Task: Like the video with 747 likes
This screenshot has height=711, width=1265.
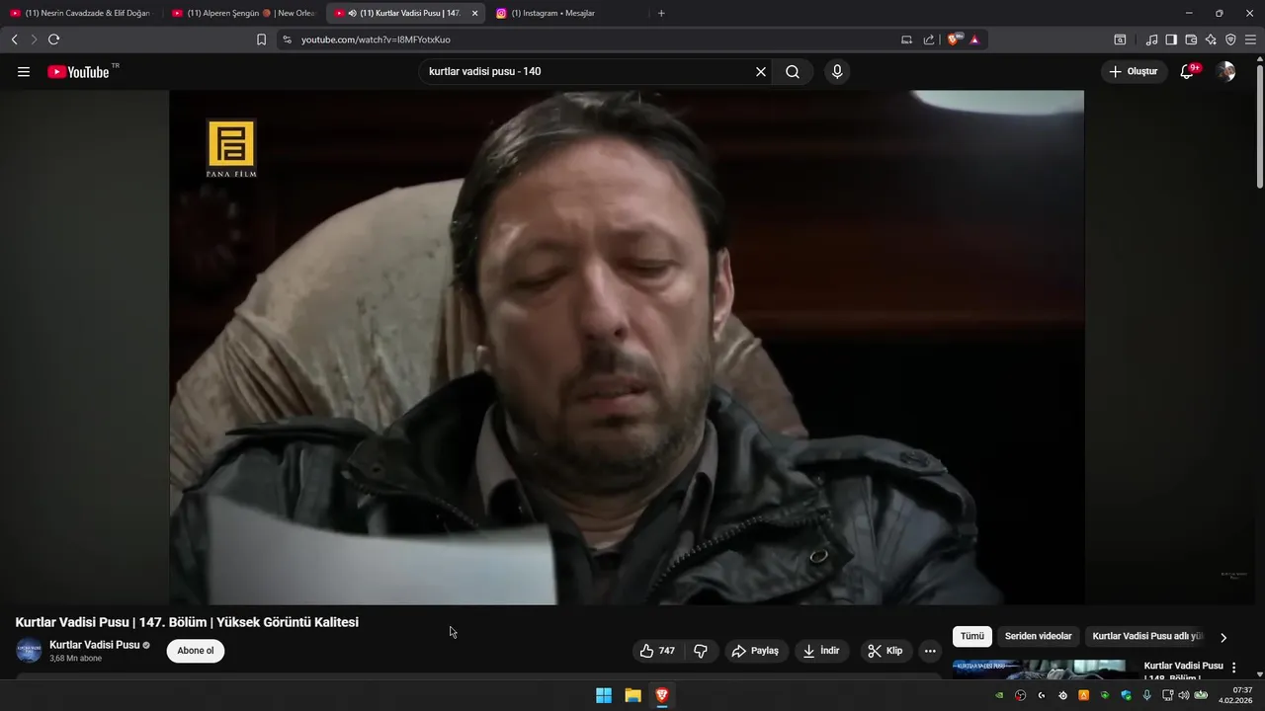Action: 657,651
